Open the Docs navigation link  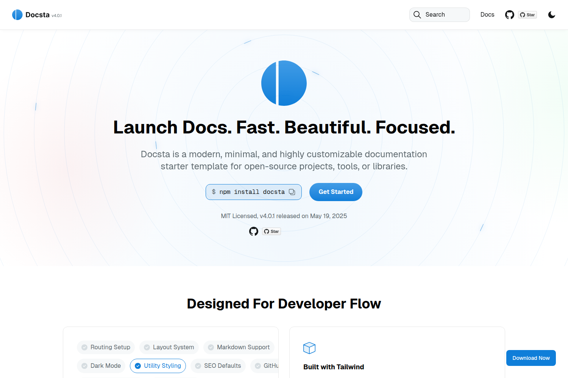487,15
